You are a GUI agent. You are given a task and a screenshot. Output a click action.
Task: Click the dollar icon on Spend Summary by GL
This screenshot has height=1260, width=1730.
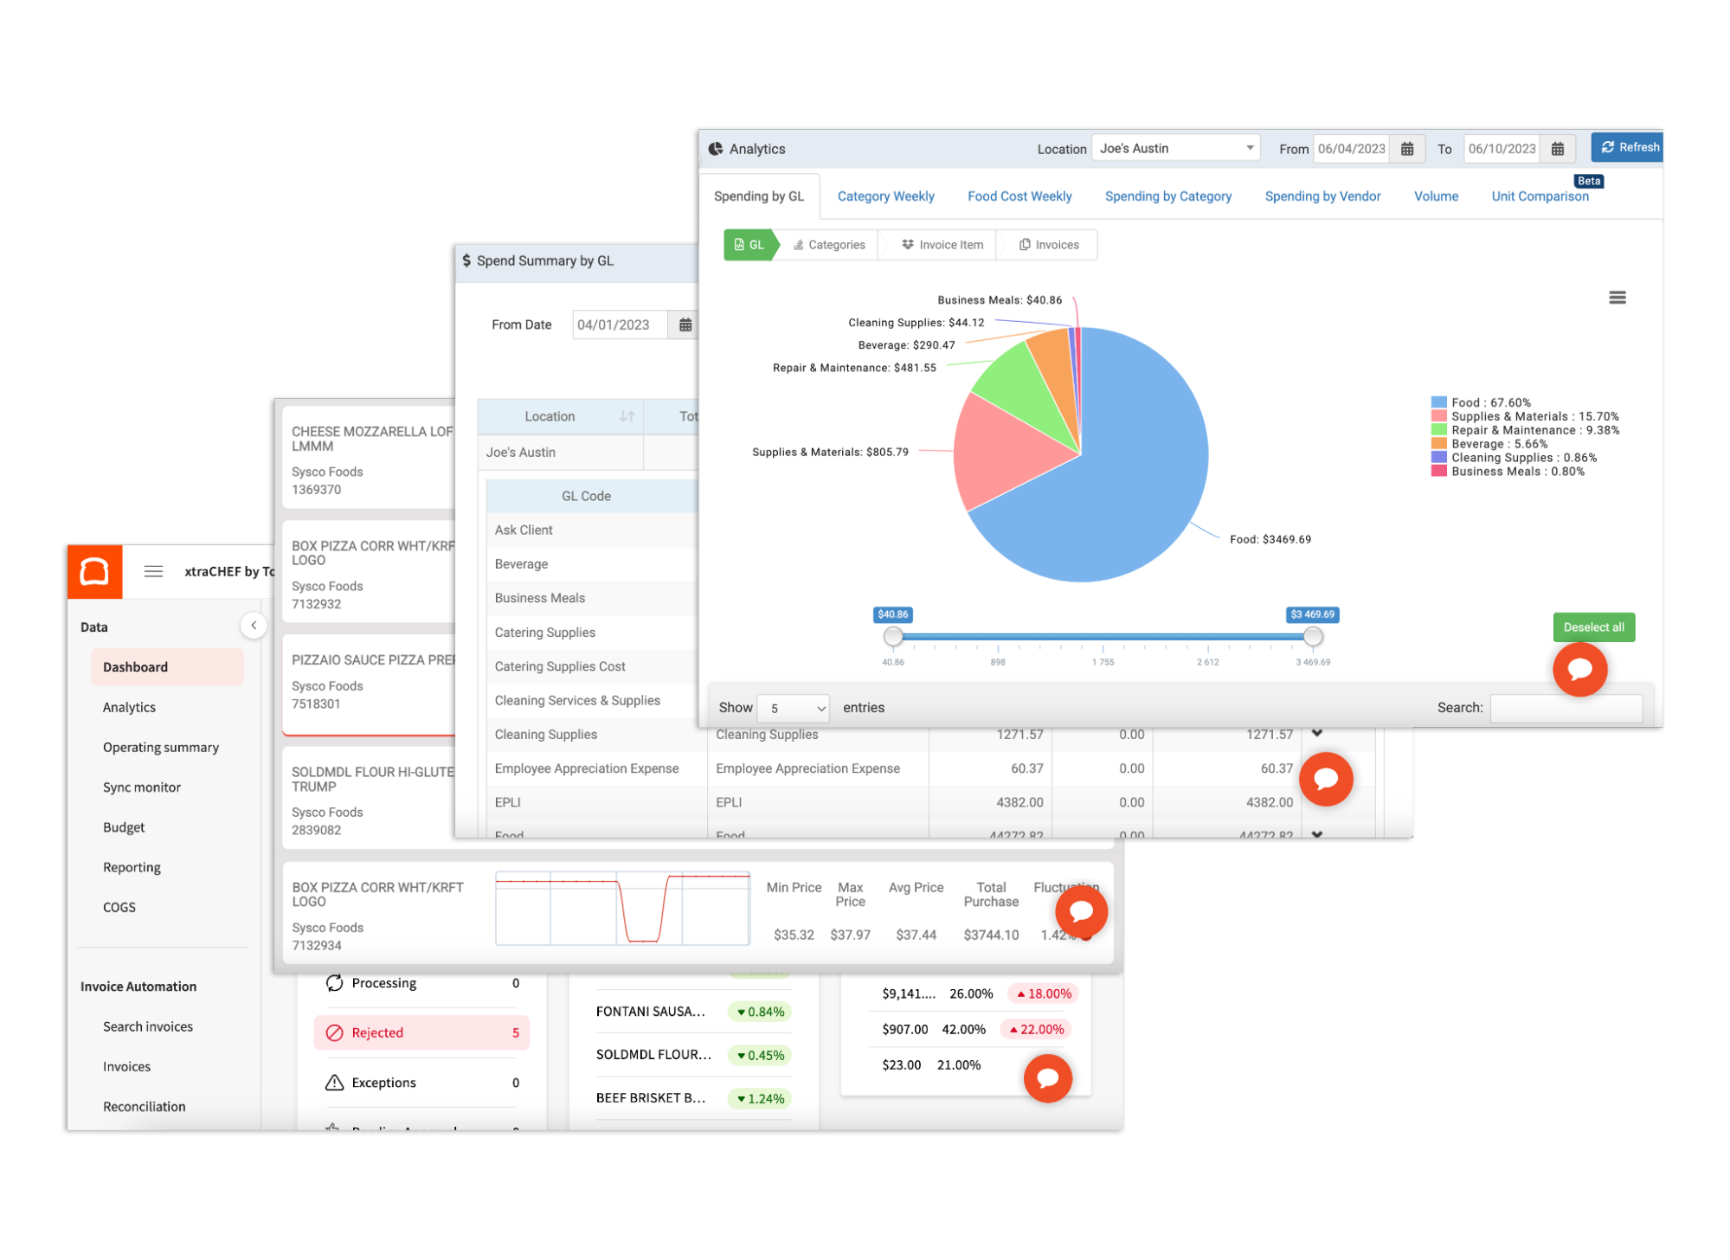pos(466,260)
